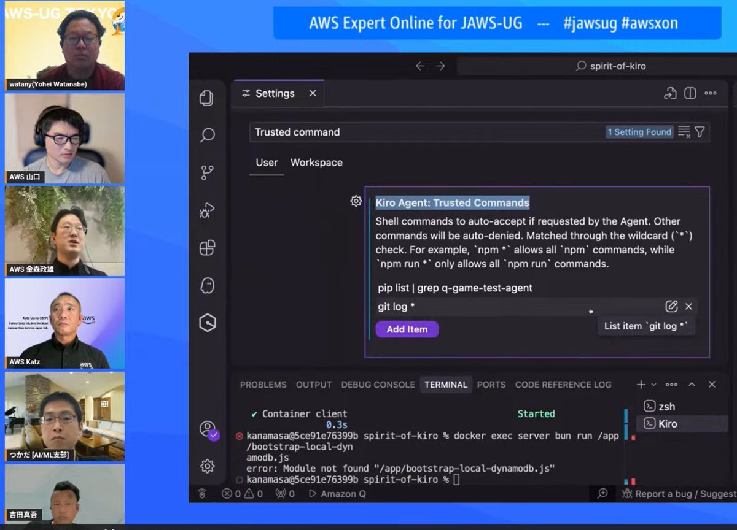Image resolution: width=737 pixels, height=530 pixels.
Task: Open the Run and Debug view icon
Action: click(207, 211)
